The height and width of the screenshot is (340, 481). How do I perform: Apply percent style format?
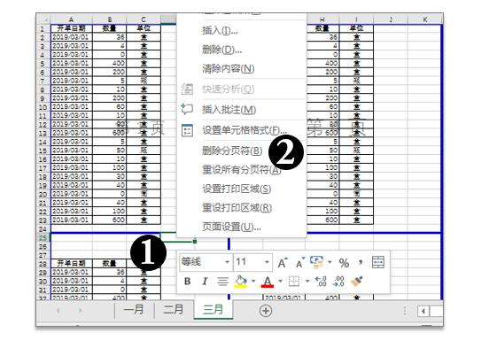coord(344,263)
